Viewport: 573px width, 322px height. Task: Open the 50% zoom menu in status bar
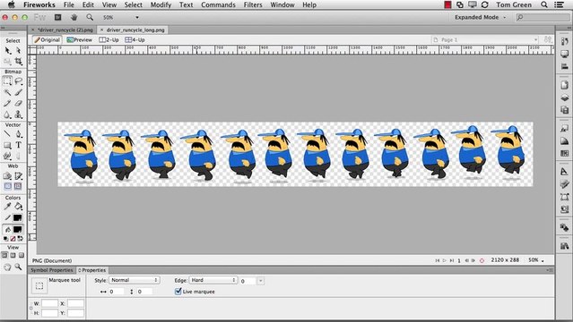tap(536, 260)
